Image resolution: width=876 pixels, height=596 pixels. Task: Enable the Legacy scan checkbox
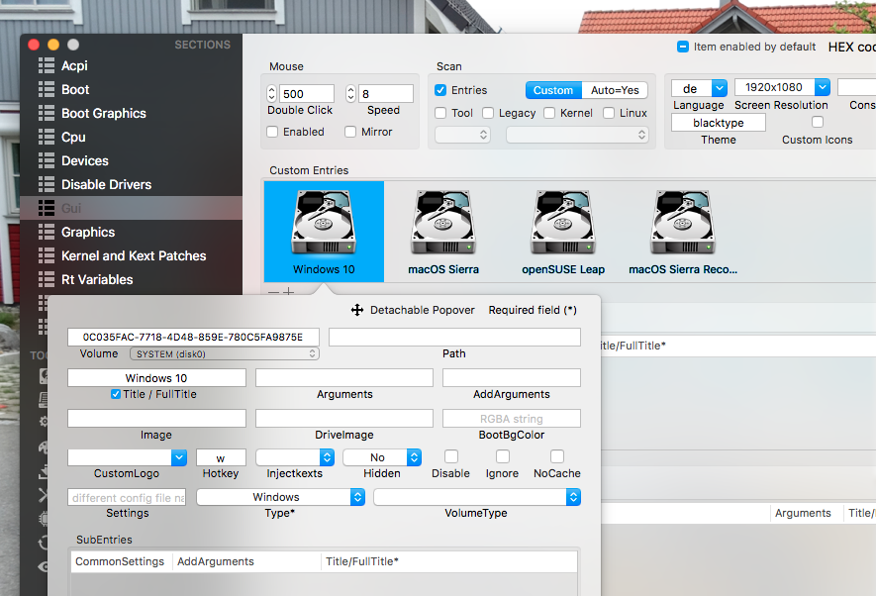(x=488, y=113)
